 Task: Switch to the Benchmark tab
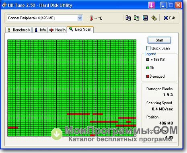click(x=18, y=30)
